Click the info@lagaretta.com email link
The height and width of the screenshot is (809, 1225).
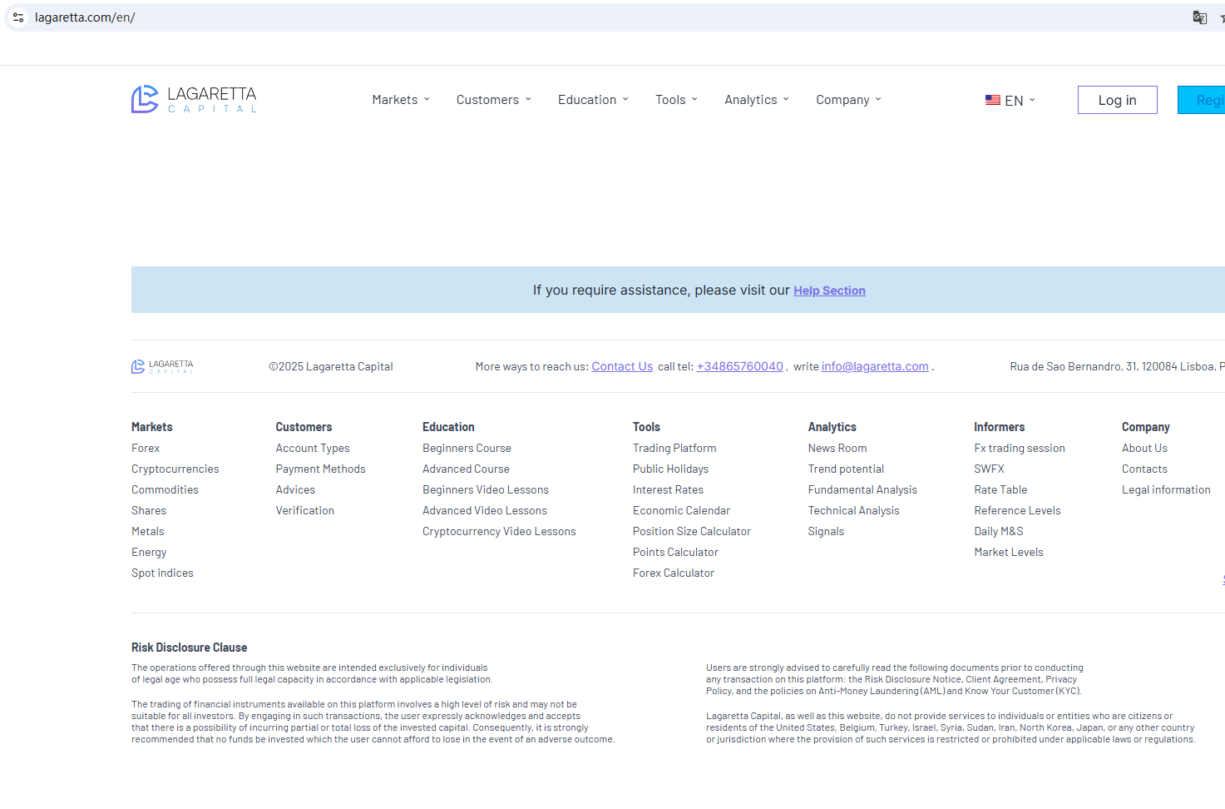coord(875,366)
